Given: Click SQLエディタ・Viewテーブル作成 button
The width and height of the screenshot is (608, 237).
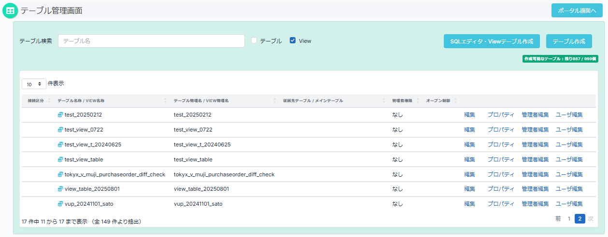Looking at the screenshot, I should point(491,41).
